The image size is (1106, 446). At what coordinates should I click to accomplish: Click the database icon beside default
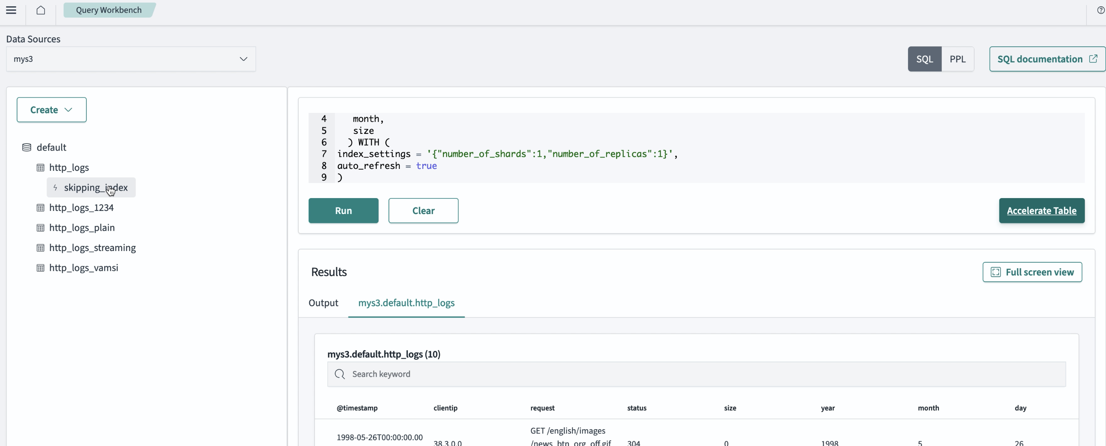26,147
